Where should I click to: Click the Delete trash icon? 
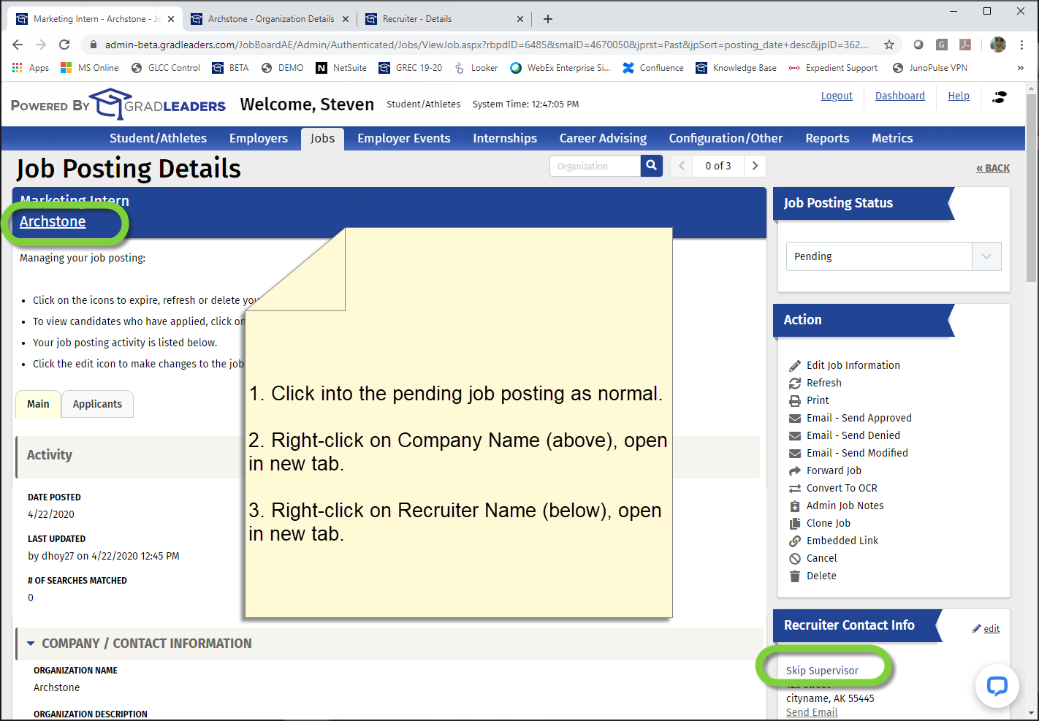pos(795,576)
